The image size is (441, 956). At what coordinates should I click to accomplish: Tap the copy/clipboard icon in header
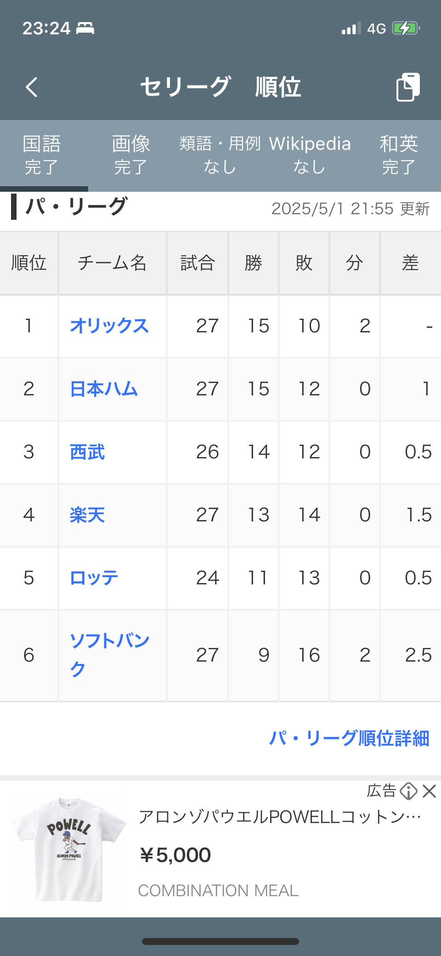tap(408, 87)
